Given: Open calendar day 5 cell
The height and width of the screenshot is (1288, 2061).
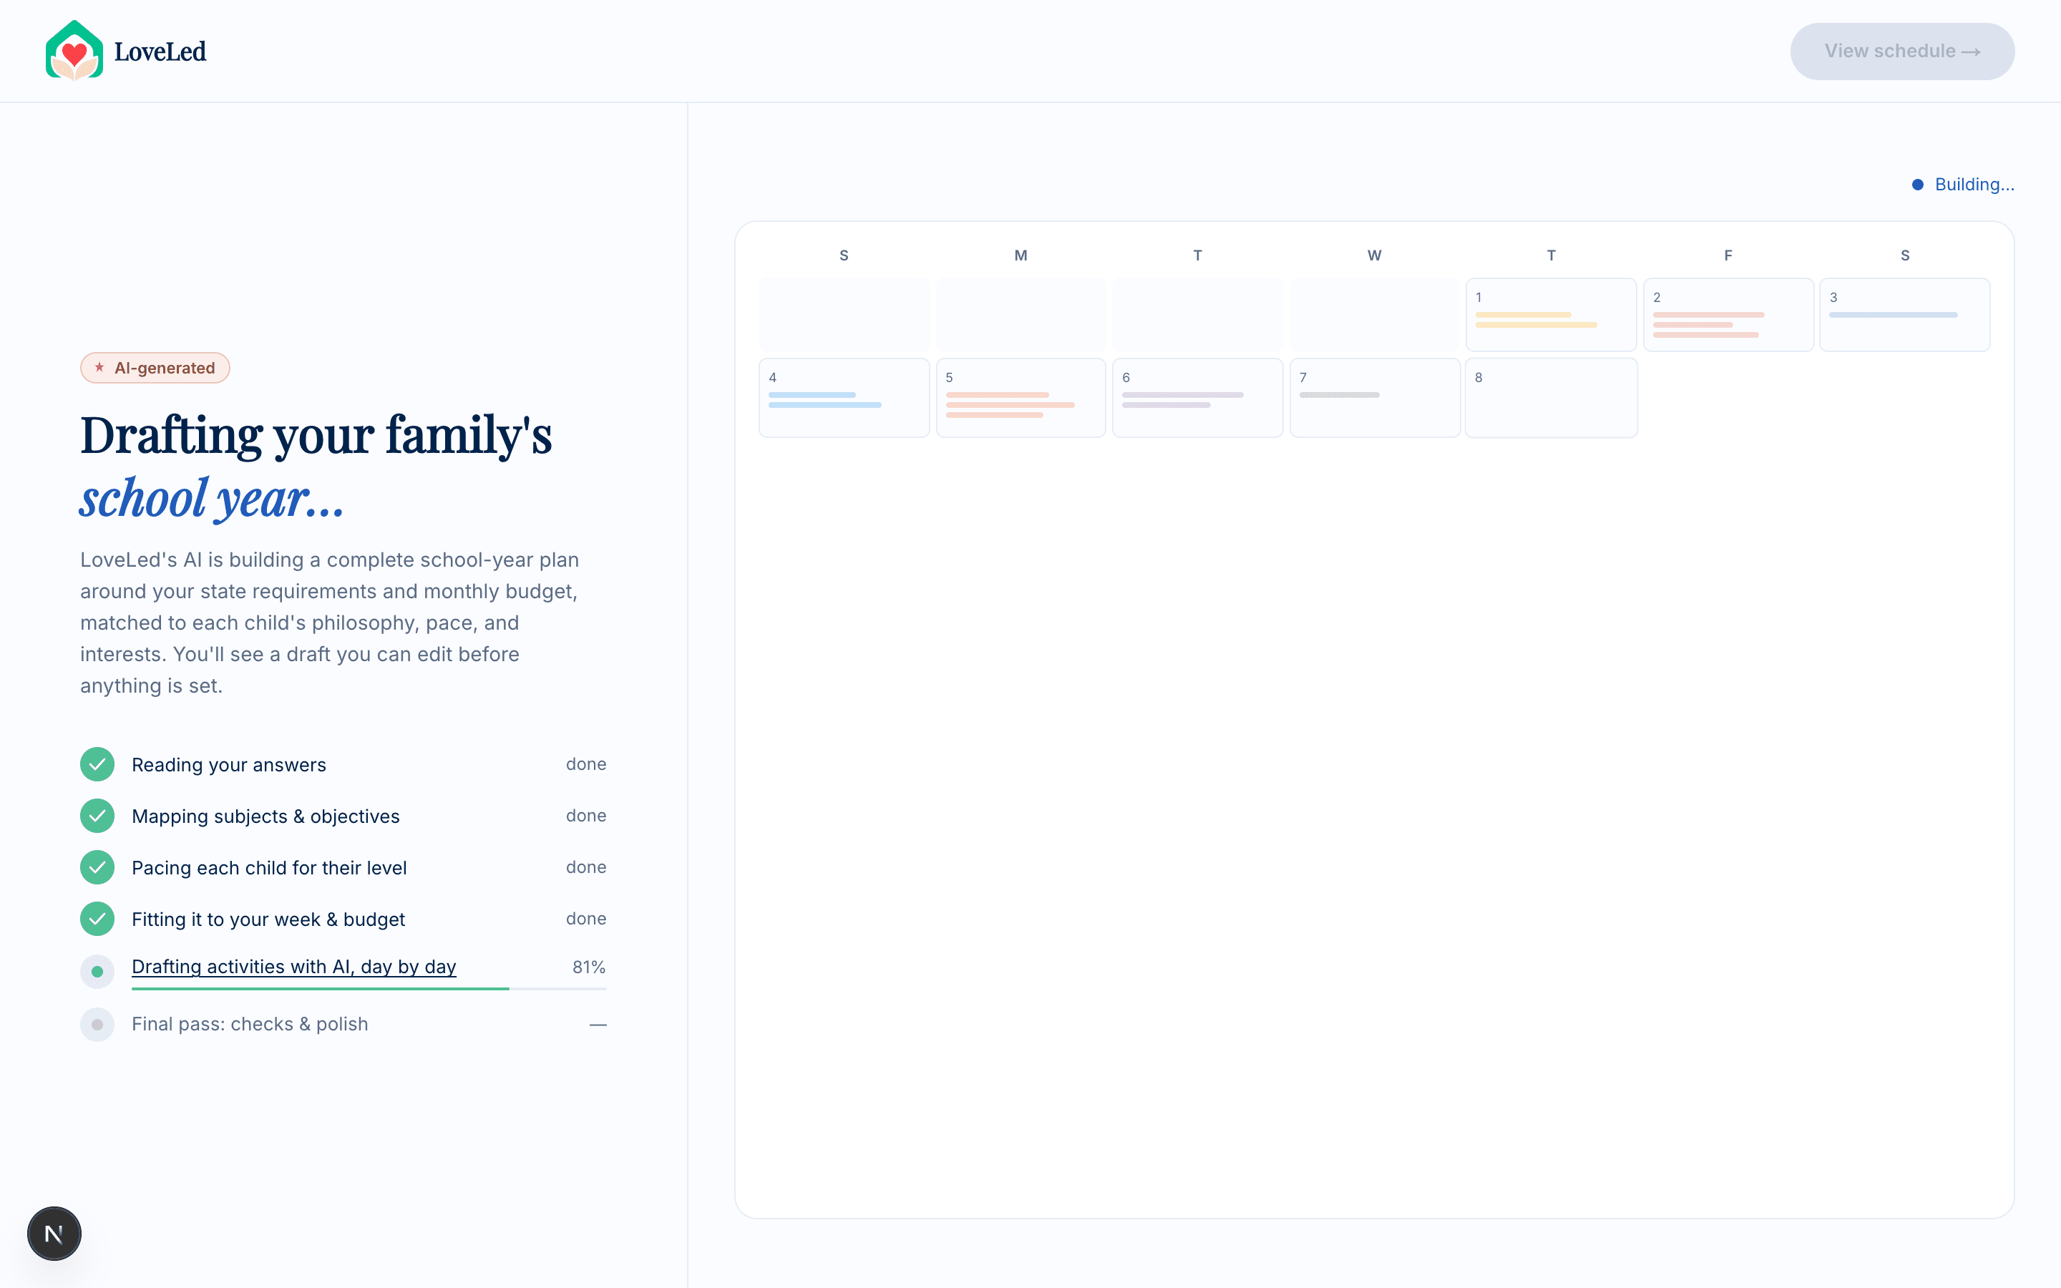Looking at the screenshot, I should point(1020,398).
